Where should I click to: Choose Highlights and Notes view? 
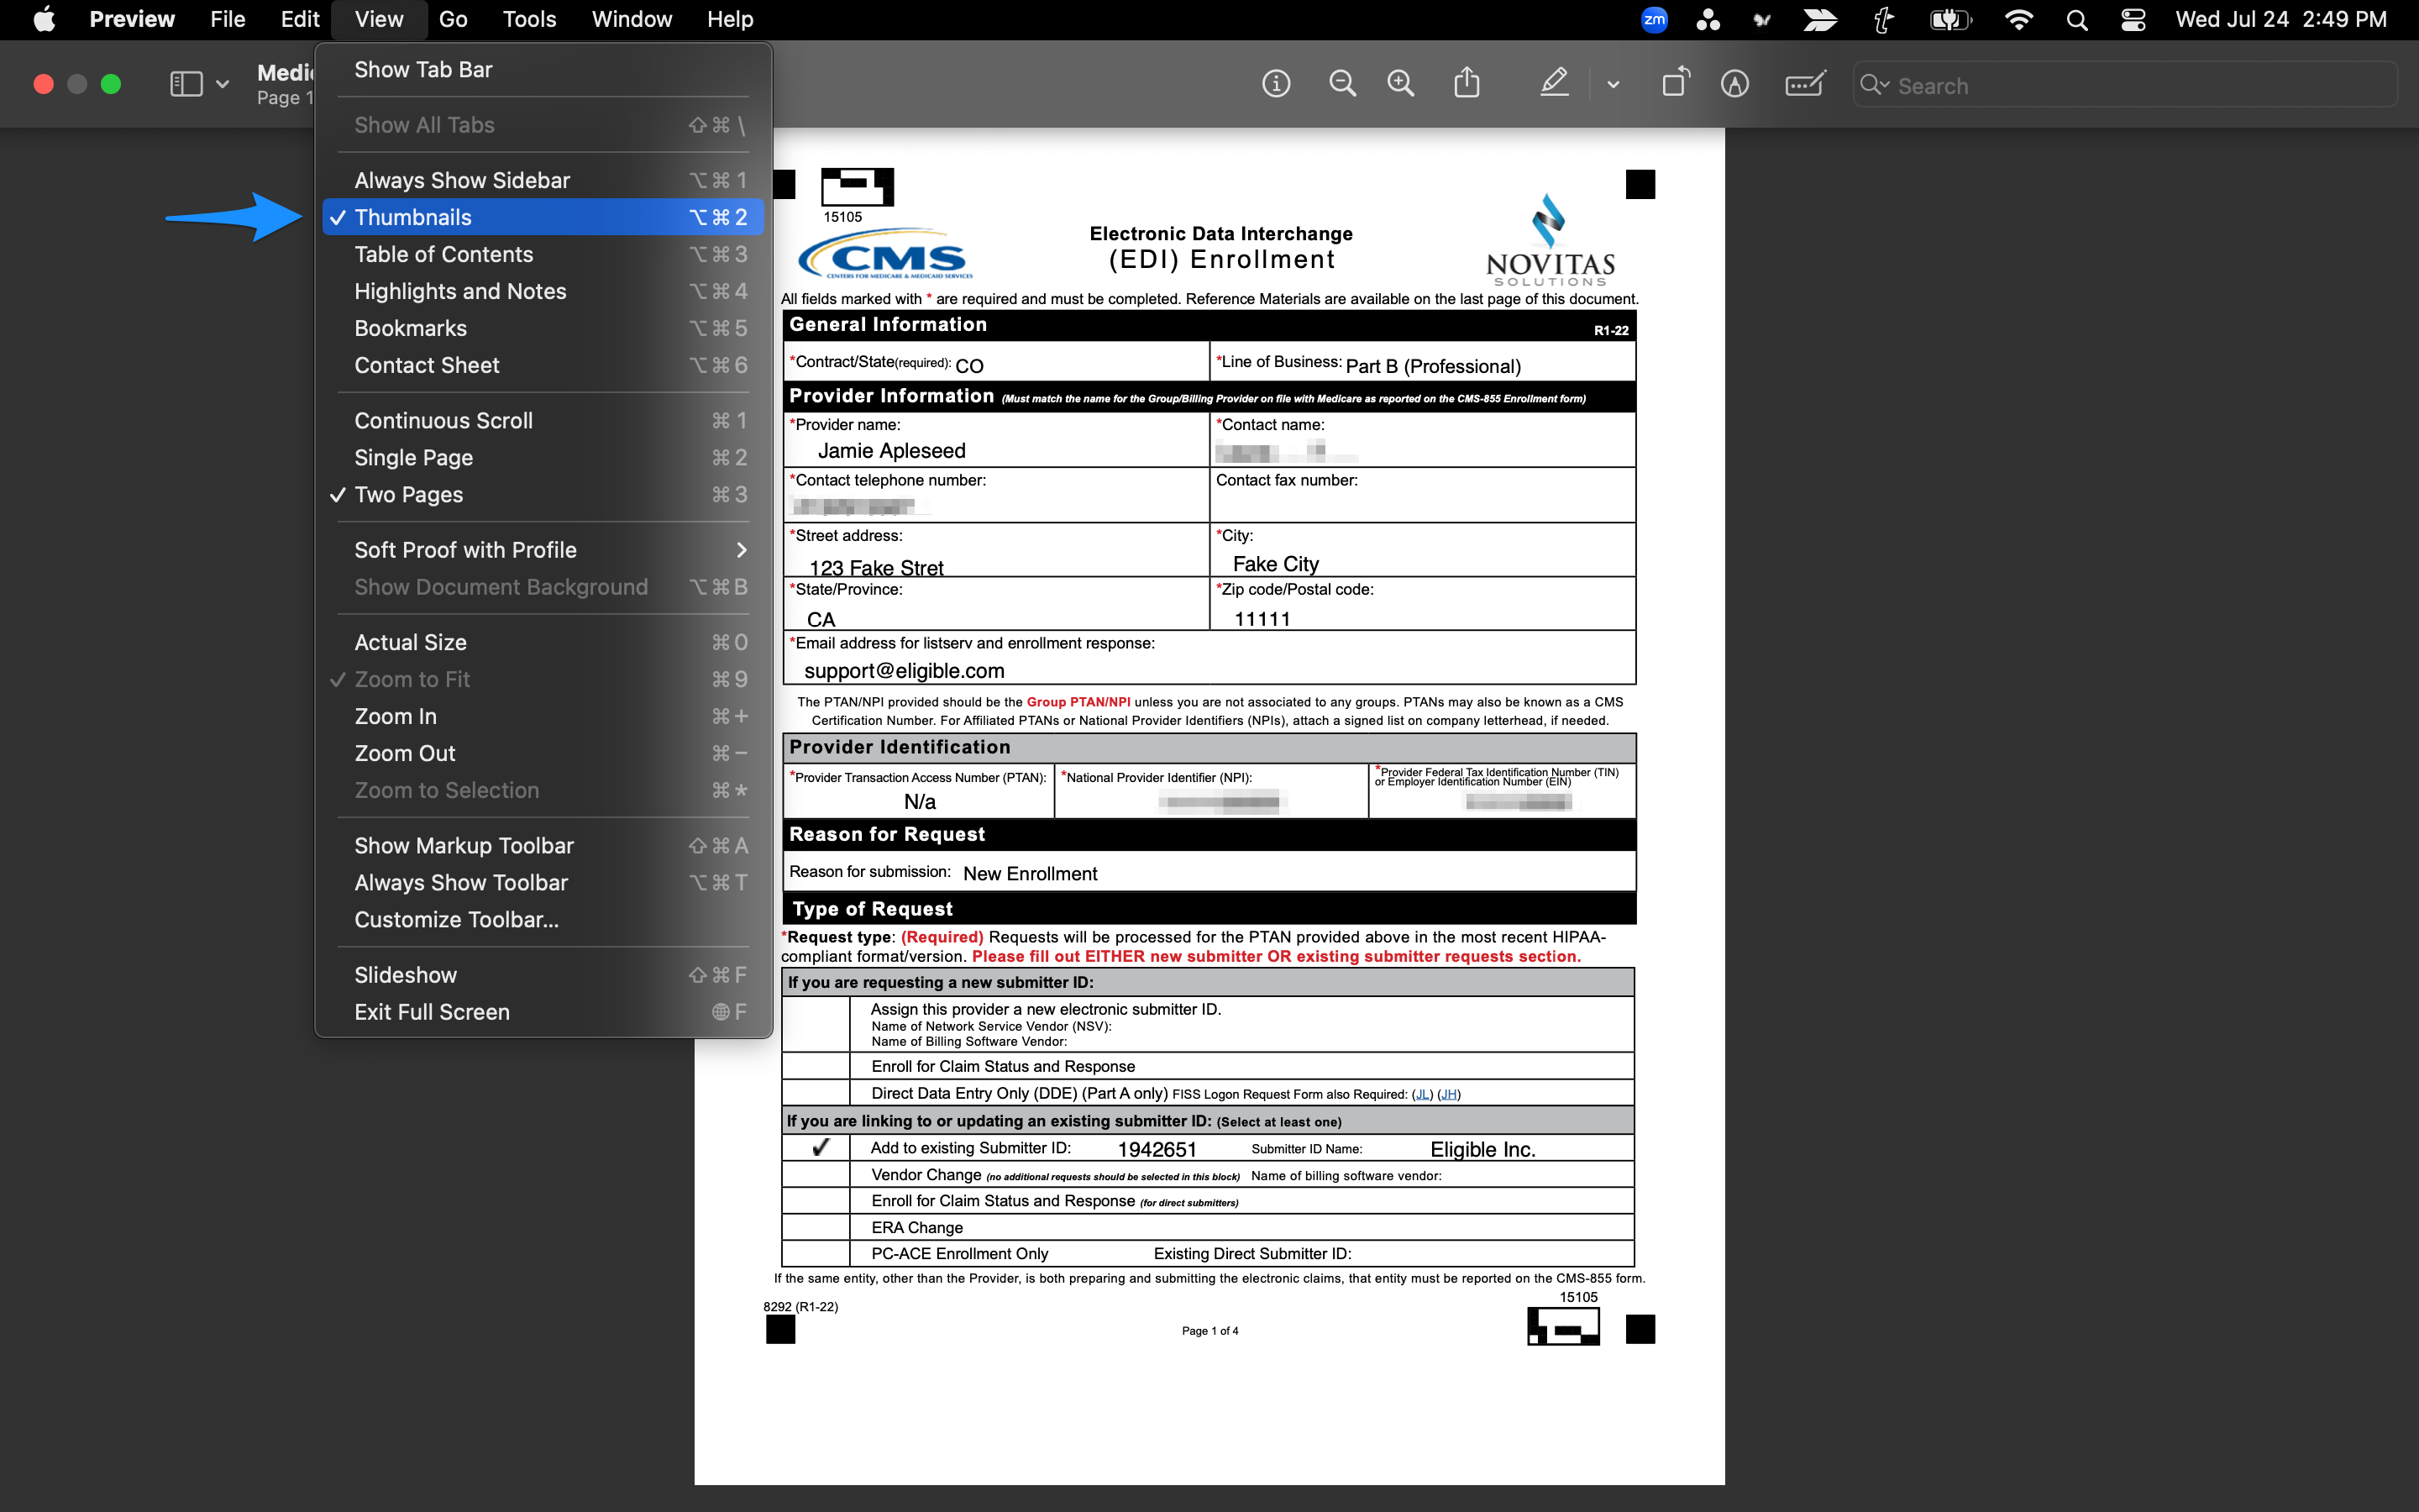[543, 291]
